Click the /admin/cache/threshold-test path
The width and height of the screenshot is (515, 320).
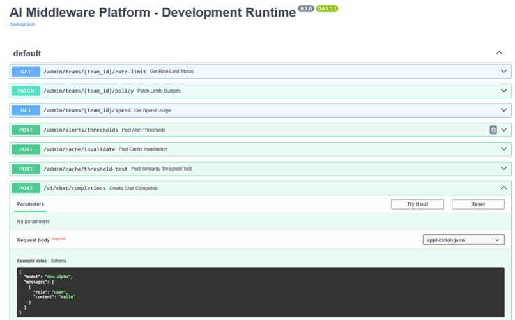pos(86,169)
